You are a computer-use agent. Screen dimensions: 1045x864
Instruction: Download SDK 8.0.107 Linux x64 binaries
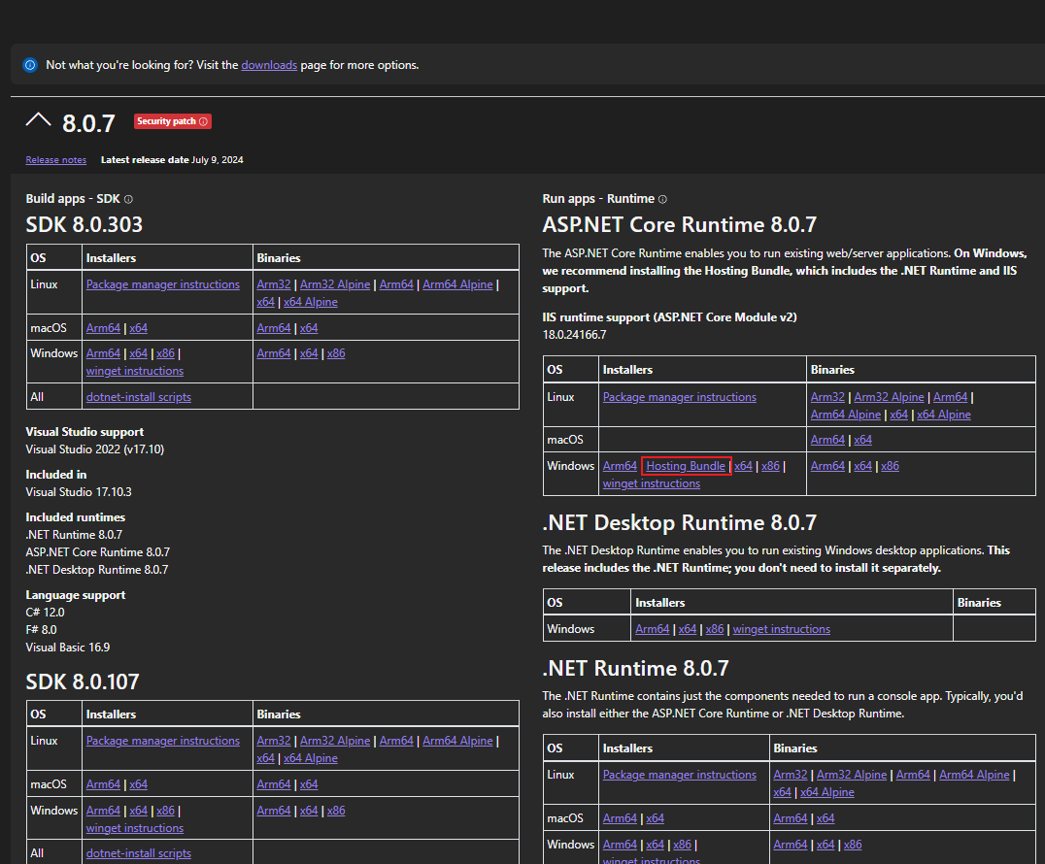[266, 758]
